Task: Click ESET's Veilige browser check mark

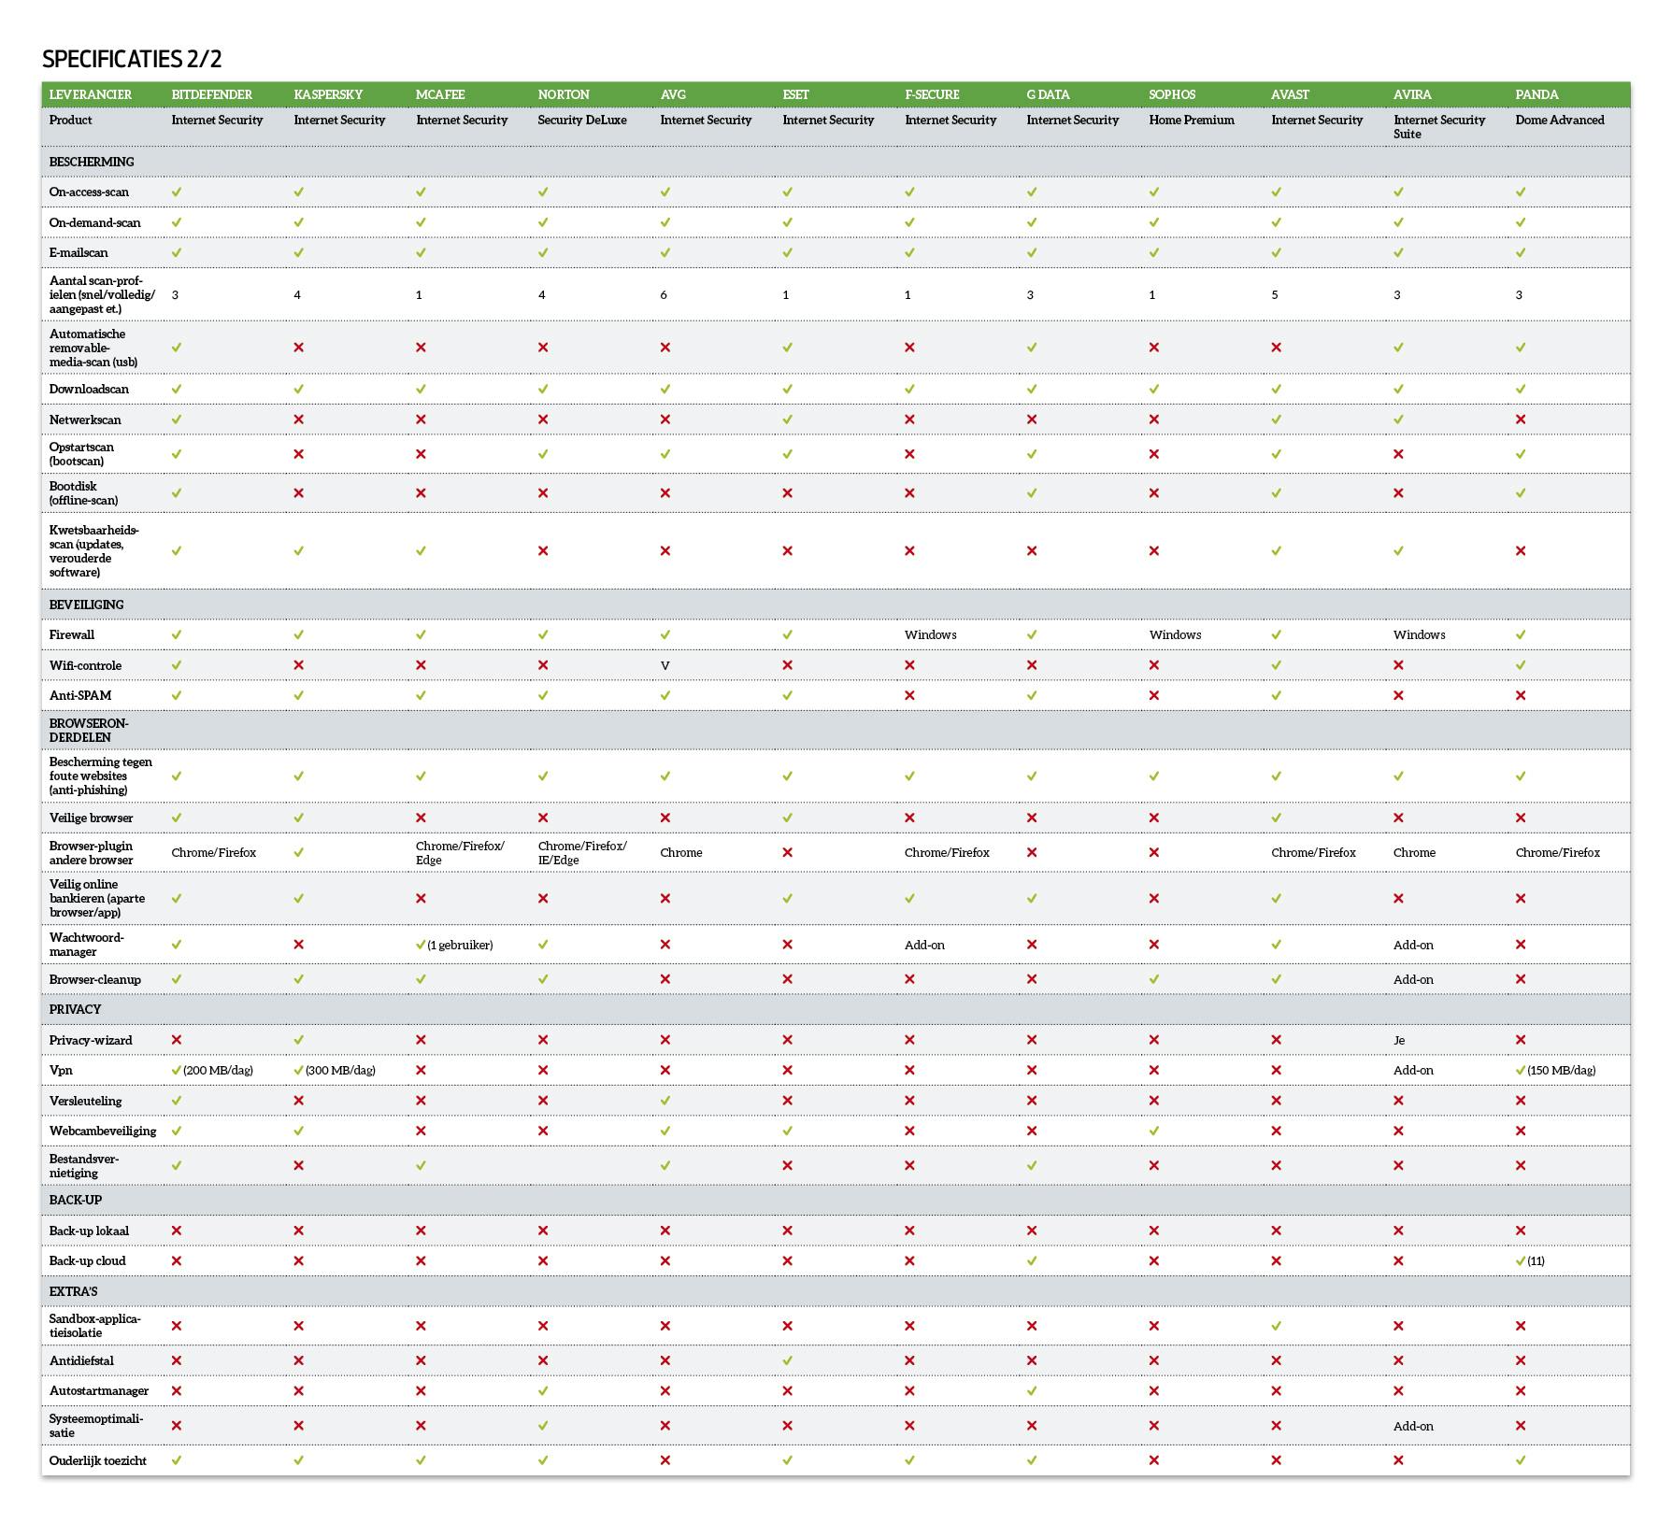Action: pos(788,818)
